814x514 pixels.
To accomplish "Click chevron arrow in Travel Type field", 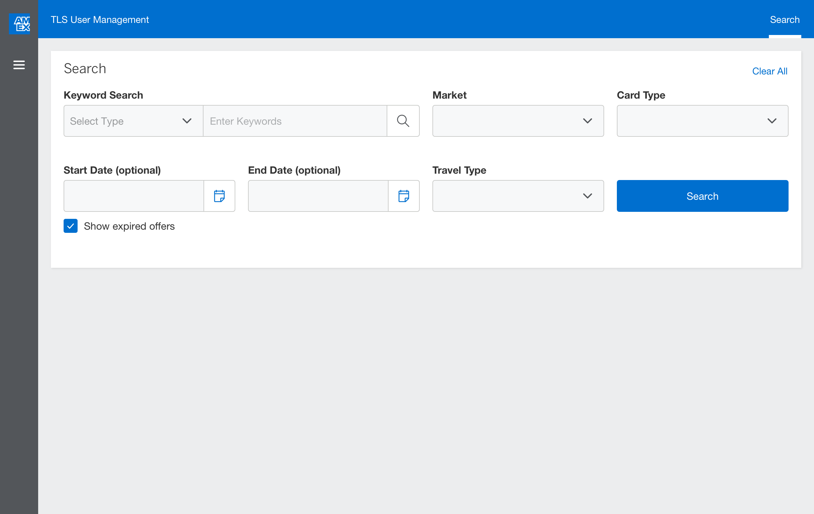I will coord(588,196).
